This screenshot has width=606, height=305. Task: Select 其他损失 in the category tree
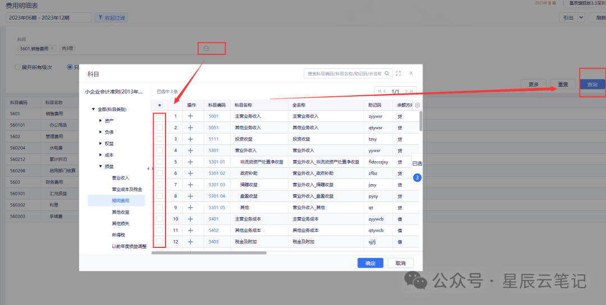pos(121,223)
